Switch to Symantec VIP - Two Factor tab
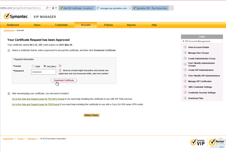Viewport: 226px width, 152px height. [x=150, y=8]
